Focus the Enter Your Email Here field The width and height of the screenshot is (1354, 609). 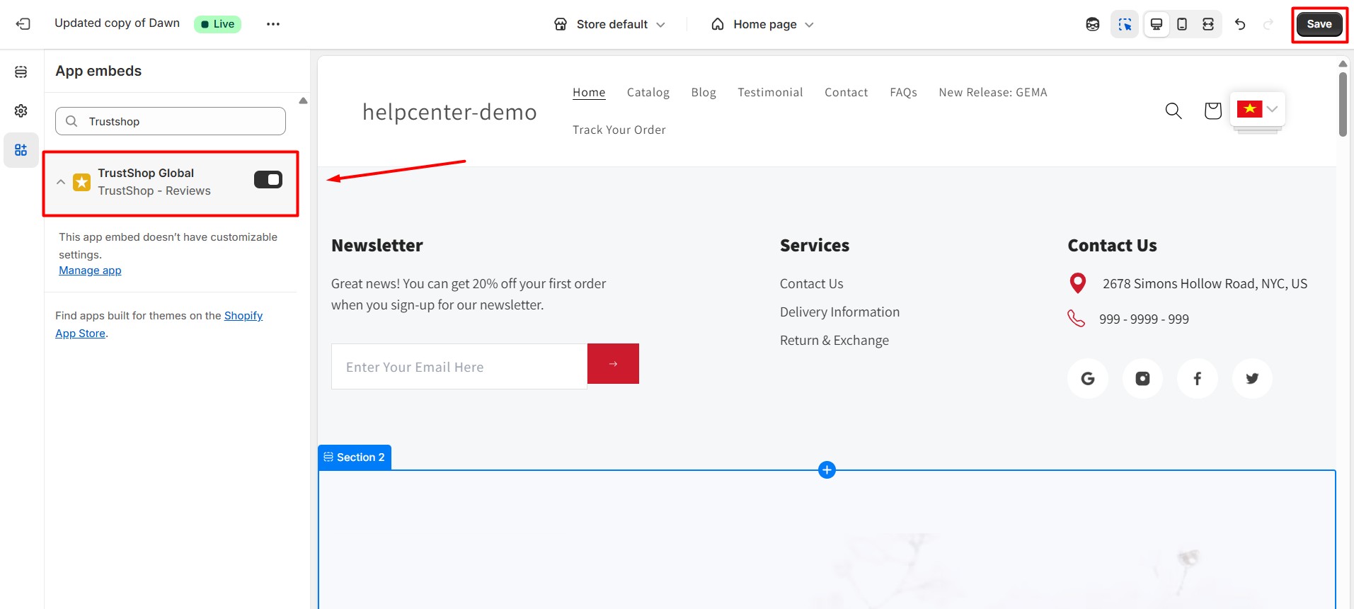(459, 367)
